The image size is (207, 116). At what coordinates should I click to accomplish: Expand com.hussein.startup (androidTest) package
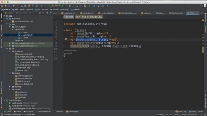click(10, 43)
